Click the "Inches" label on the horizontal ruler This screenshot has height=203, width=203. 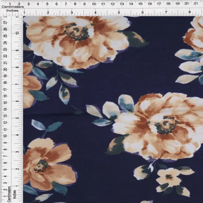click(x=13, y=11)
